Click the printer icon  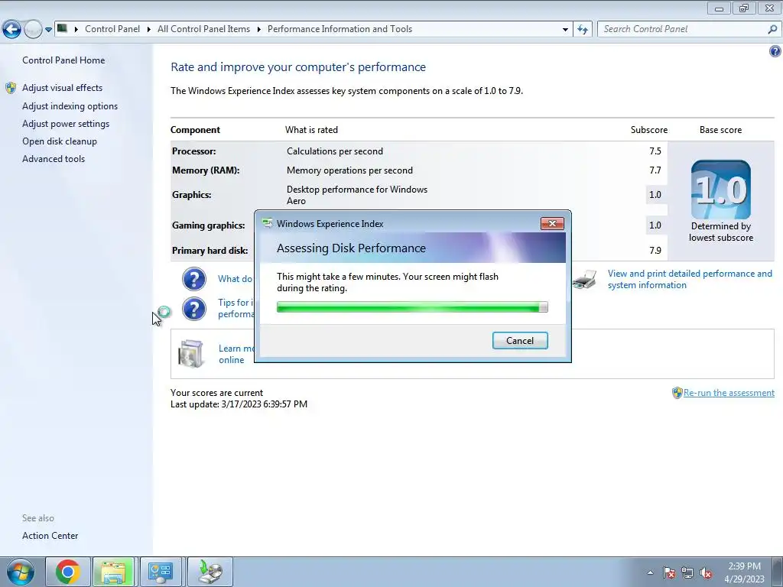click(x=585, y=279)
